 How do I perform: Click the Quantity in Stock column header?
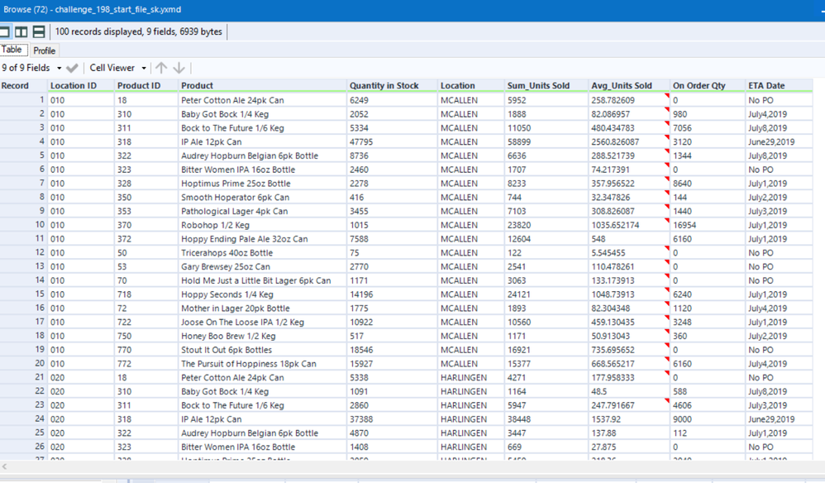pyautogui.click(x=383, y=85)
